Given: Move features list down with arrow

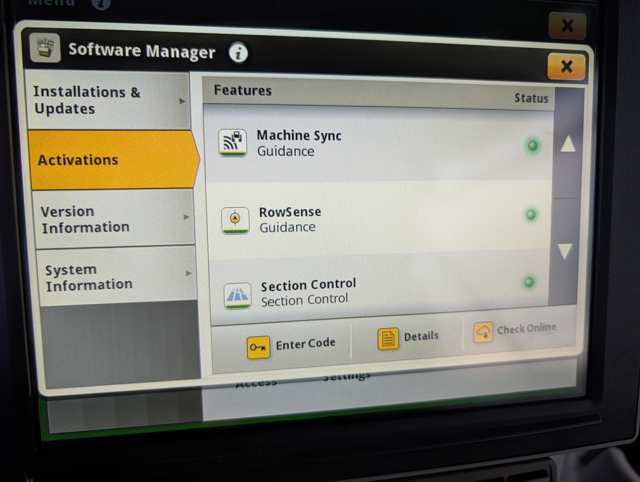Looking at the screenshot, I should (565, 251).
